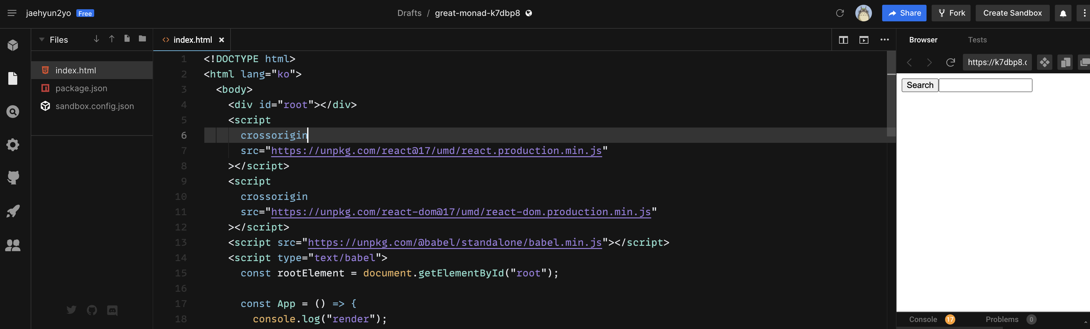This screenshot has height=329, width=1090.
Task: Switch to the Browser tab
Action: pyautogui.click(x=923, y=40)
